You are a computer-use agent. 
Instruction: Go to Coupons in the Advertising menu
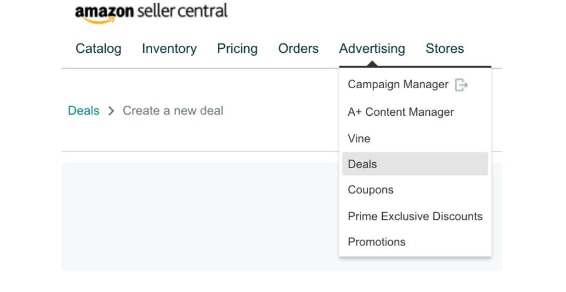[370, 190]
